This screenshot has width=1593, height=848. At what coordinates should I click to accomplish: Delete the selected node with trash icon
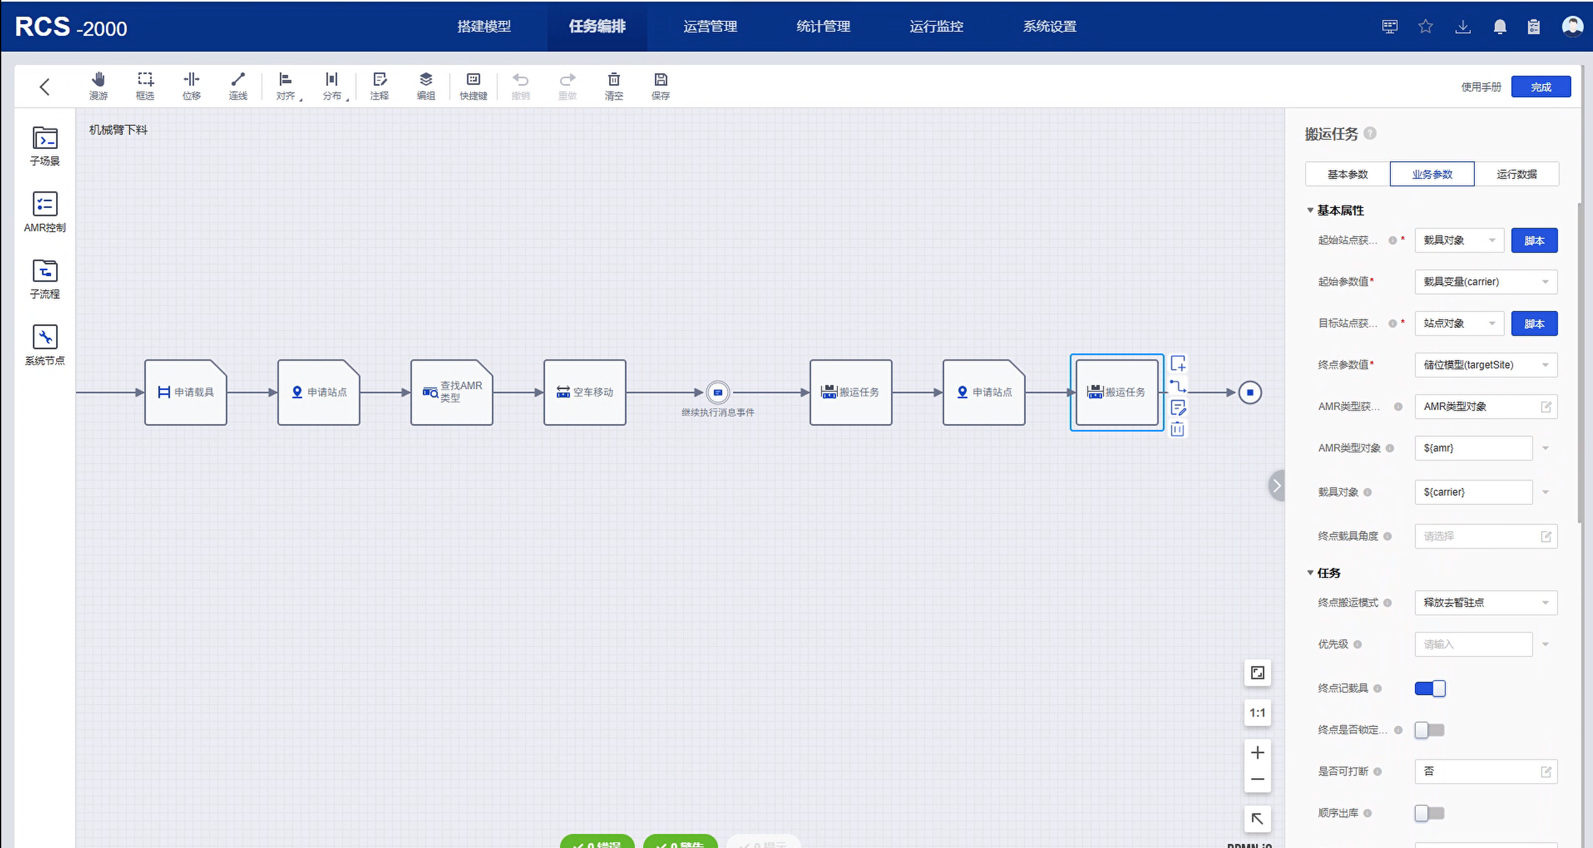click(1177, 429)
